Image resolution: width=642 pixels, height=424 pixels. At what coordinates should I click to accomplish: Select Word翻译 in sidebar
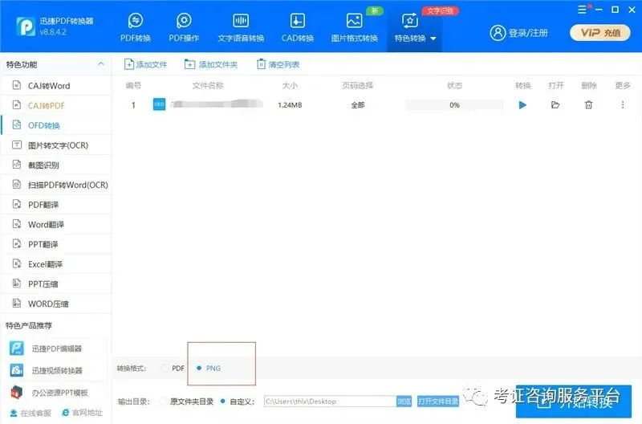click(56, 225)
